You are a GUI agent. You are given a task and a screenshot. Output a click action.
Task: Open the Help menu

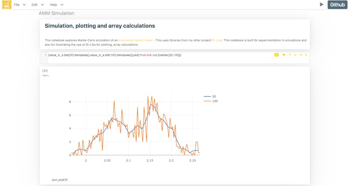point(53,5)
